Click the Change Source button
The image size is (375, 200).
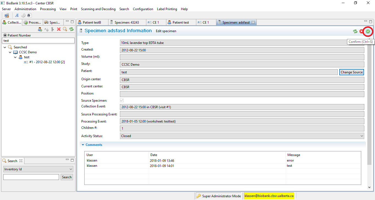[352, 72]
